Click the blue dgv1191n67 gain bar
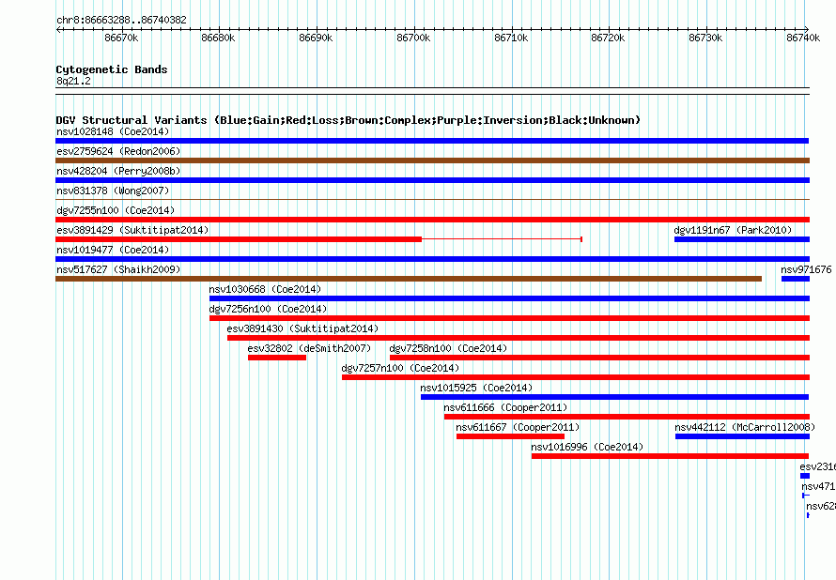 742,239
